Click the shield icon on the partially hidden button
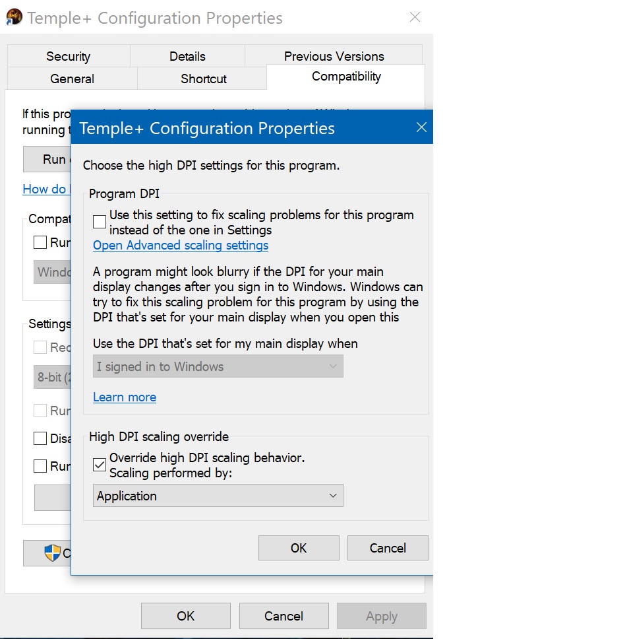Image resolution: width=625 pixels, height=639 pixels. (53, 553)
